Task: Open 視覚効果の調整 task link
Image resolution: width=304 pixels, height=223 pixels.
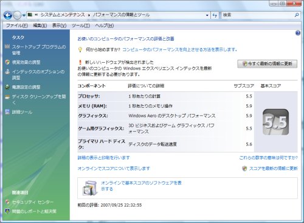Action: [26, 62]
